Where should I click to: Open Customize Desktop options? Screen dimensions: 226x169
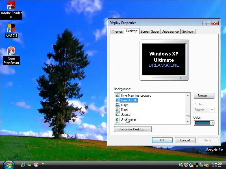[133, 129]
